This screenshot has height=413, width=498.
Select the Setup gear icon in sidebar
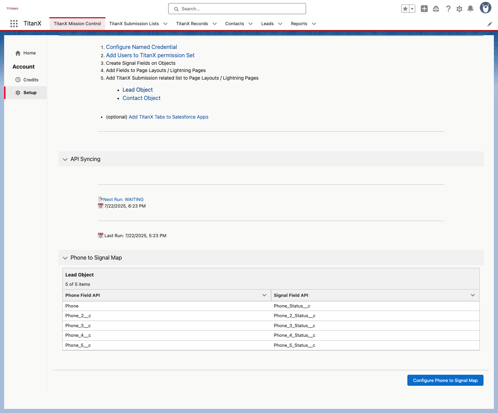[x=18, y=93]
